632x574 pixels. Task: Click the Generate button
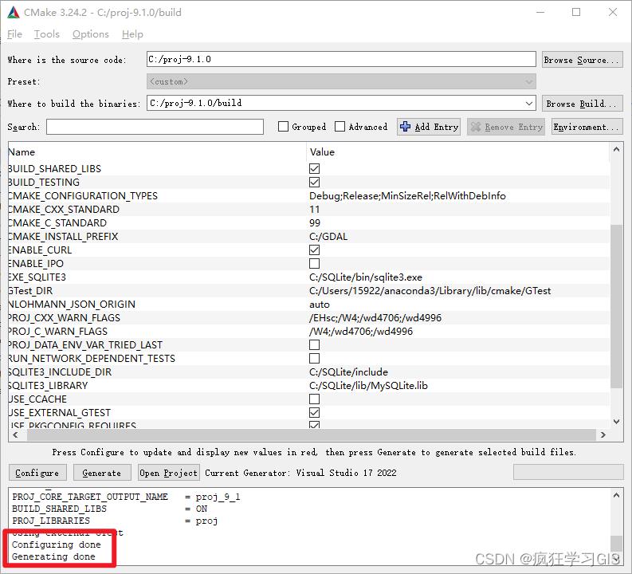coord(102,473)
